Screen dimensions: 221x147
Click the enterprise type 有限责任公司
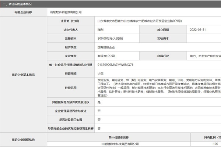pyautogui.click(x=106, y=56)
